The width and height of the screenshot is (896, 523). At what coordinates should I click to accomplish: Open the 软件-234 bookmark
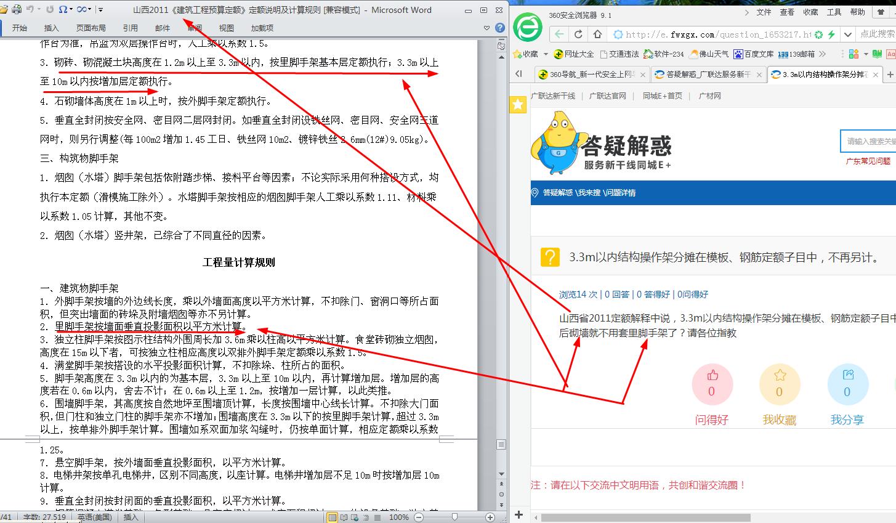tap(663, 54)
